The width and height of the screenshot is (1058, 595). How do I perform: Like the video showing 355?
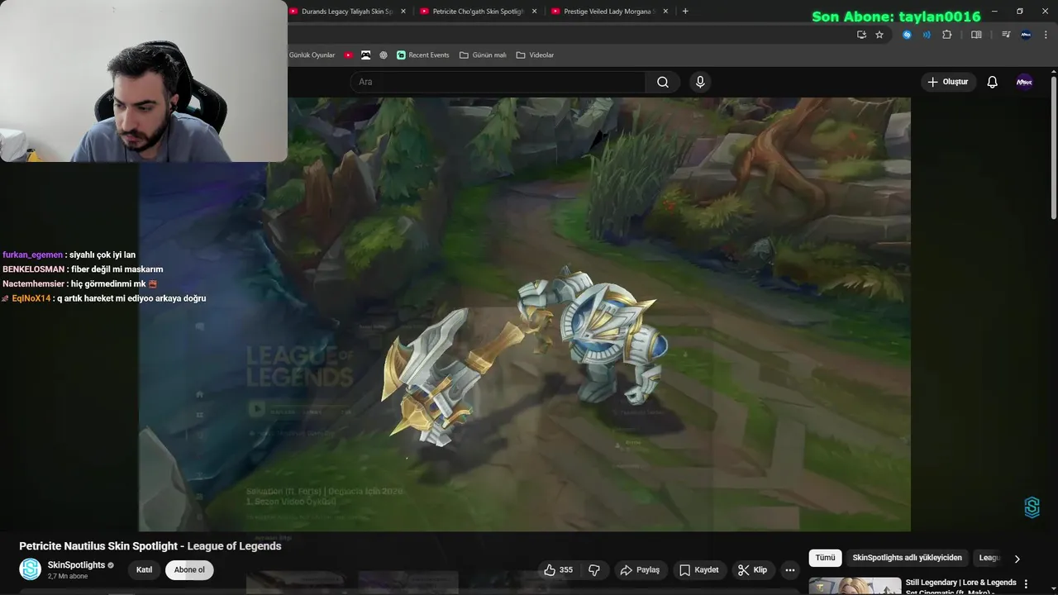click(558, 569)
